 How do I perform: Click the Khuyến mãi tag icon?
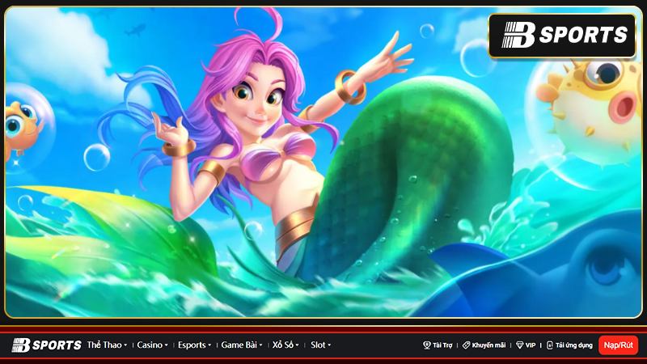(x=466, y=345)
